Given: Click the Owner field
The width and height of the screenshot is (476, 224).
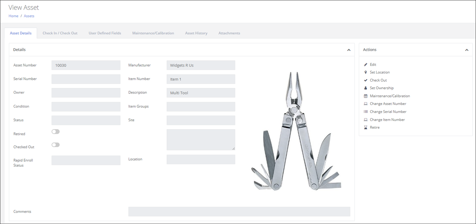Looking at the screenshot, I should [86, 93].
